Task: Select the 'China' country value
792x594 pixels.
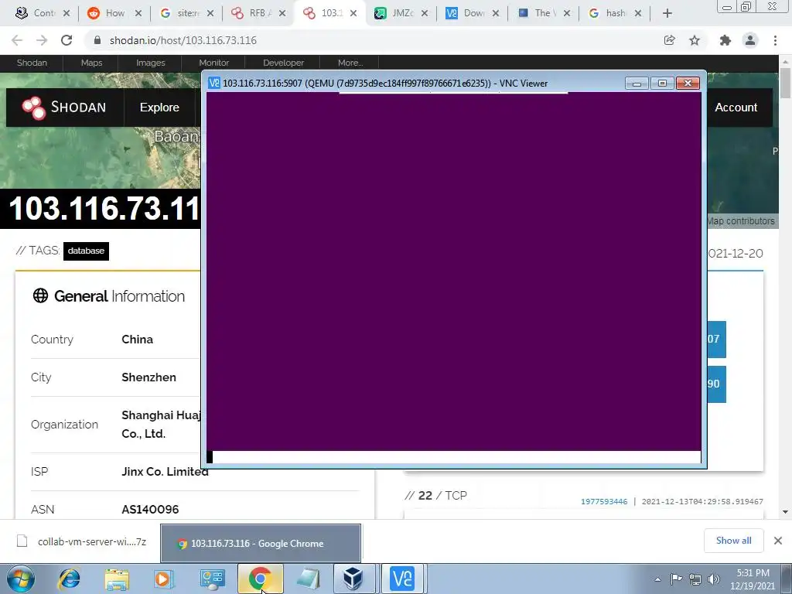Action: [138, 340]
